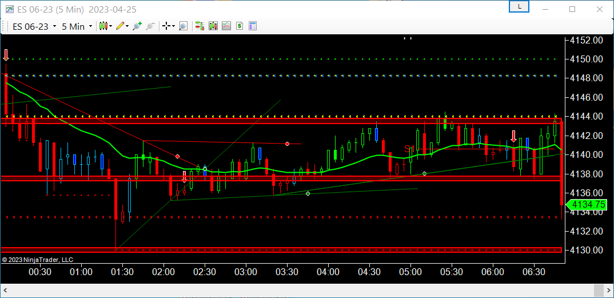Click the S1 label on the chart

[409, 148]
